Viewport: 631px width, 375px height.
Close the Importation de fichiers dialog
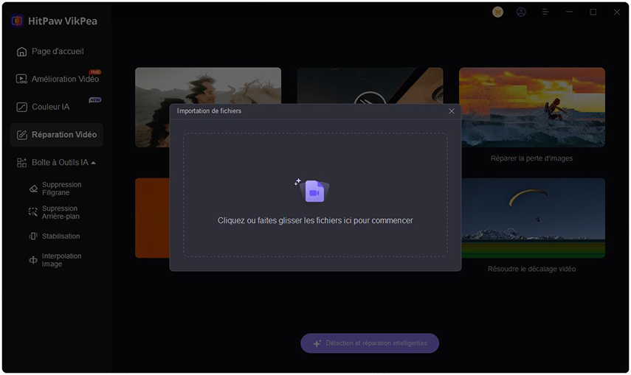tap(452, 111)
